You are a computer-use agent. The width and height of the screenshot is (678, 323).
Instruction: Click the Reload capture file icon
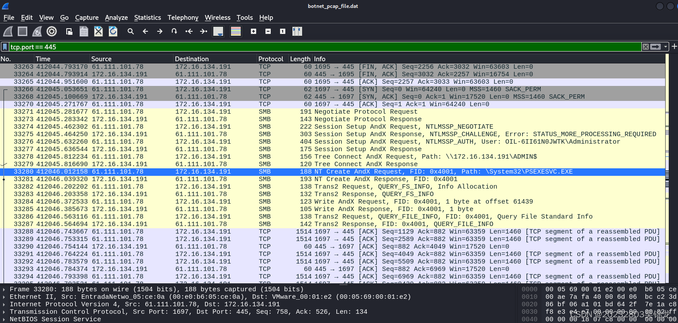tap(113, 31)
